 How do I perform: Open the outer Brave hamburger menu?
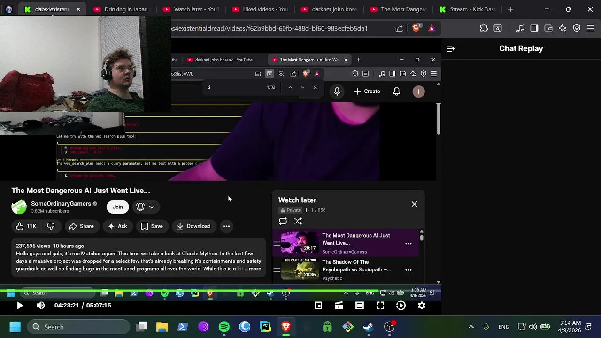click(591, 28)
